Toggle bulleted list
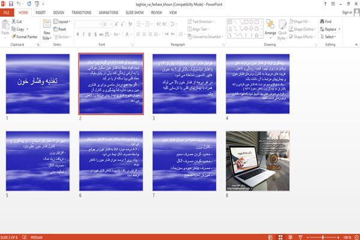Image resolution: width=360 pixels, height=240 pixels. point(139,24)
